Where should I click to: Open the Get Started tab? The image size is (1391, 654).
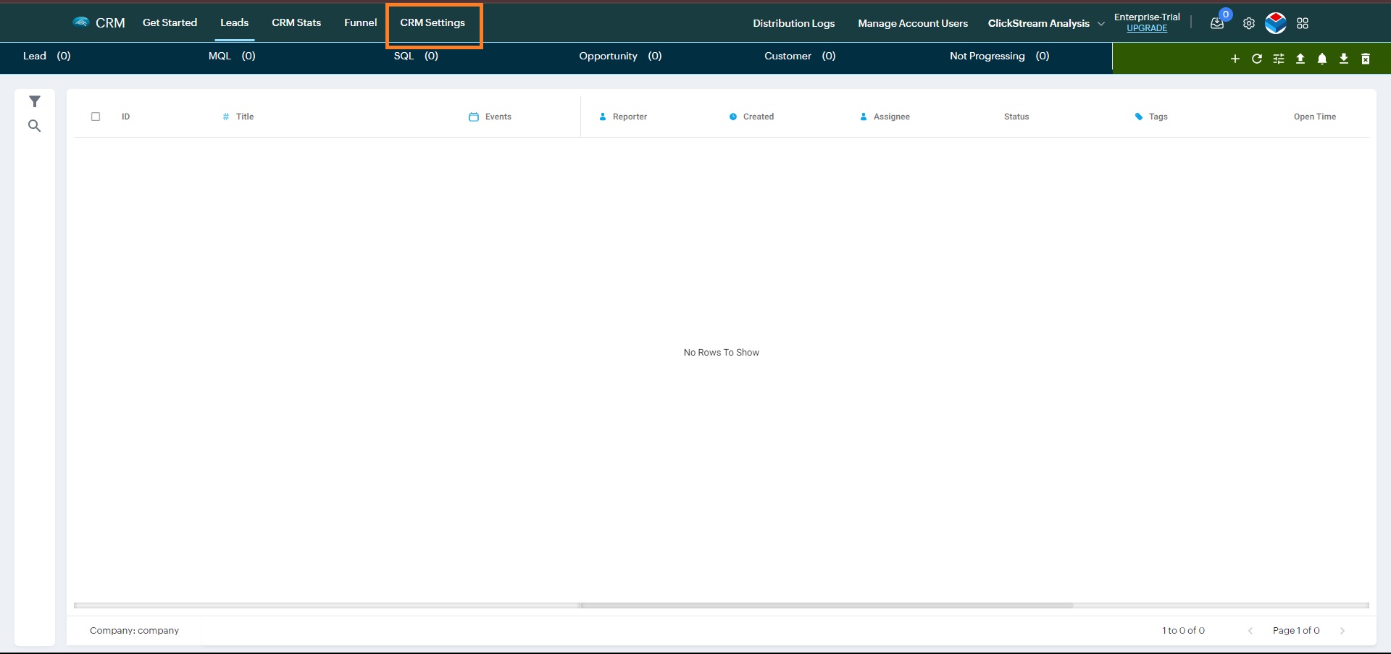(170, 22)
